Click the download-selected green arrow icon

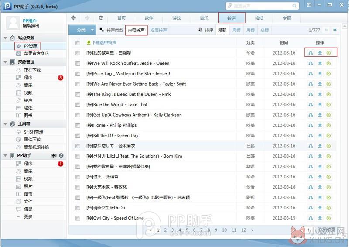tap(89, 42)
